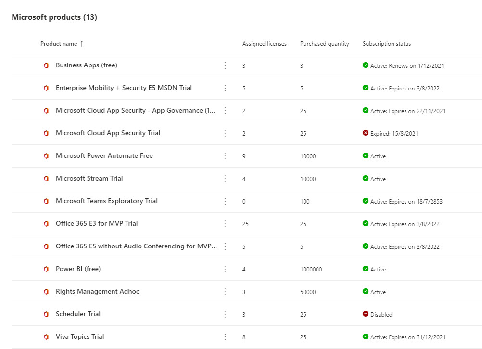482x349 pixels.
Task: Click status 'Active: Renews on 1/12/2021'
Action: click(x=407, y=66)
